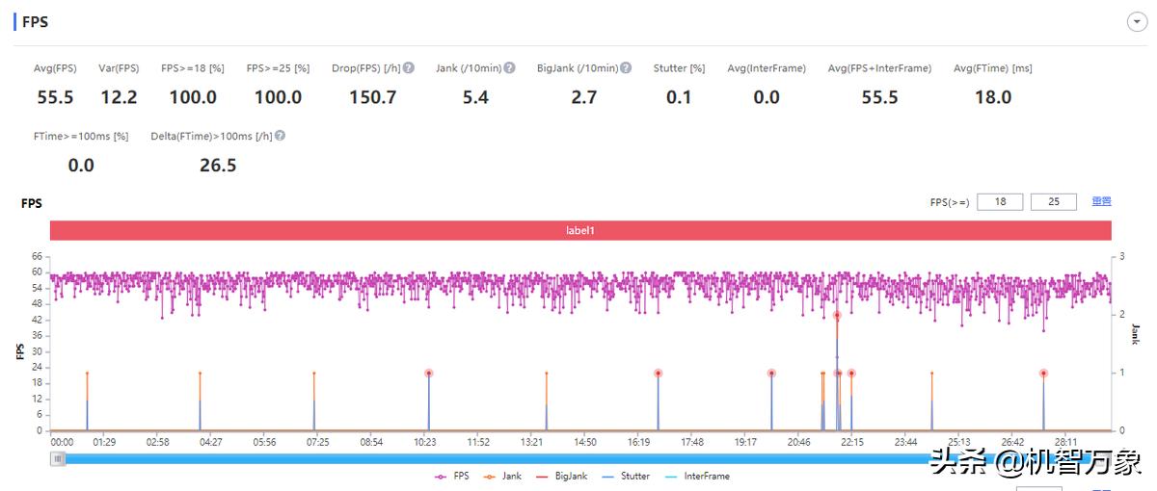Click help icon next to Drop(FPS) [/h]
Screen dimensions: 1157x491
coord(409,68)
